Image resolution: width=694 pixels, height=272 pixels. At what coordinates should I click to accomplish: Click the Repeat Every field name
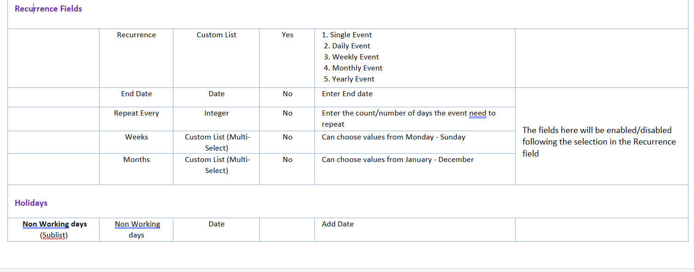(136, 113)
